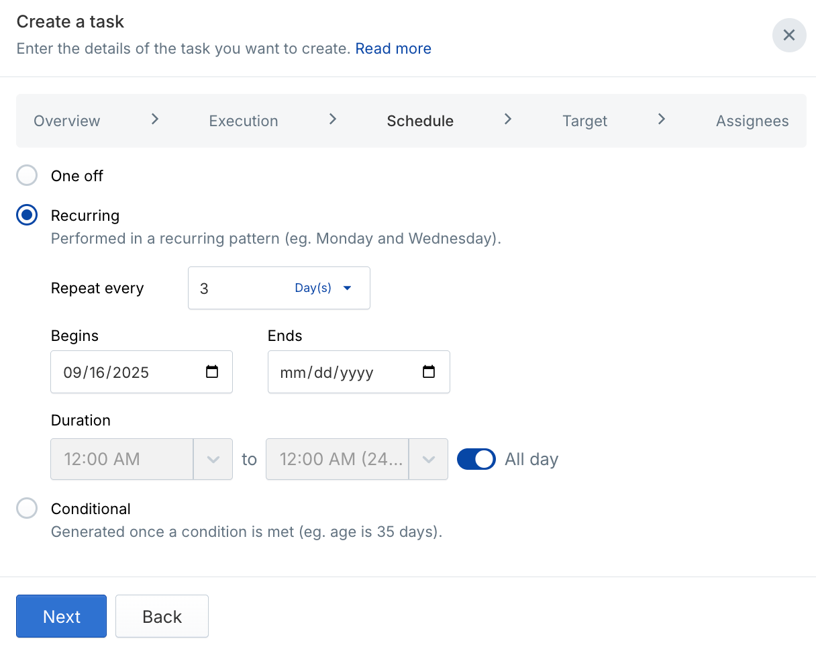Click the Repeat every number field
This screenshot has width=816, height=647.
(235, 289)
